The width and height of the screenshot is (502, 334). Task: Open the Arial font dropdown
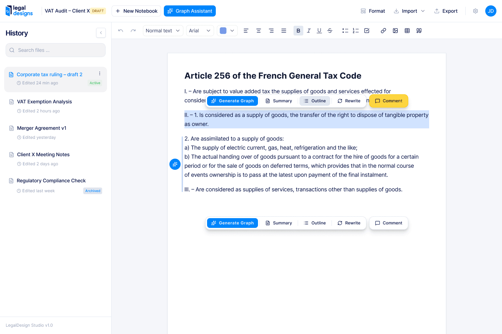(x=200, y=31)
